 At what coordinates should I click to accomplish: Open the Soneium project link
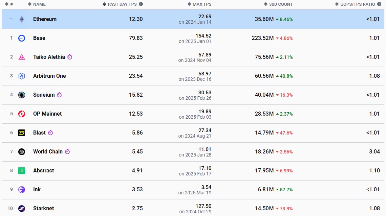(44, 95)
